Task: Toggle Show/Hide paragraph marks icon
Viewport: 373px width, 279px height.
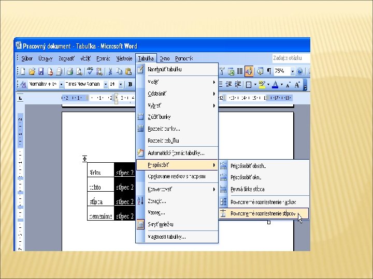Action: point(269,71)
